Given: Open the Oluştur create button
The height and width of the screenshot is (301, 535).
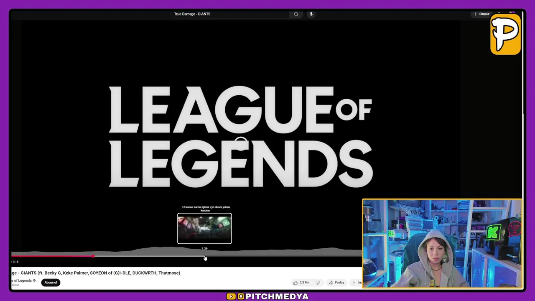Looking at the screenshot, I should tap(481, 14).
